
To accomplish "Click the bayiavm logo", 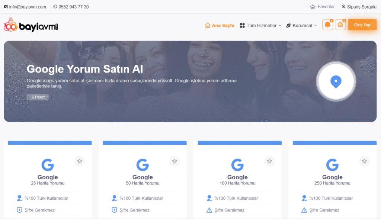I will click(31, 25).
